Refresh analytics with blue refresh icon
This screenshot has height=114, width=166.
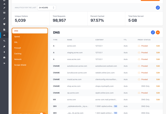point(158,8)
